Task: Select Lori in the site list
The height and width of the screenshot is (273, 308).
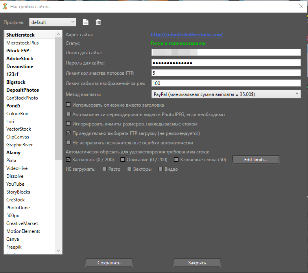Action: click(x=30, y=122)
